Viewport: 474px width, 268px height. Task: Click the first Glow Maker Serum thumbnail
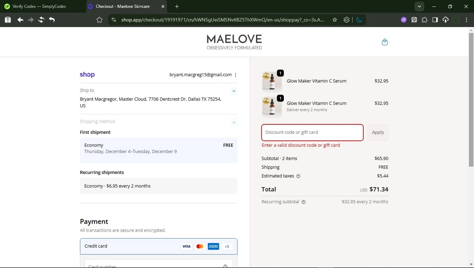point(272,81)
